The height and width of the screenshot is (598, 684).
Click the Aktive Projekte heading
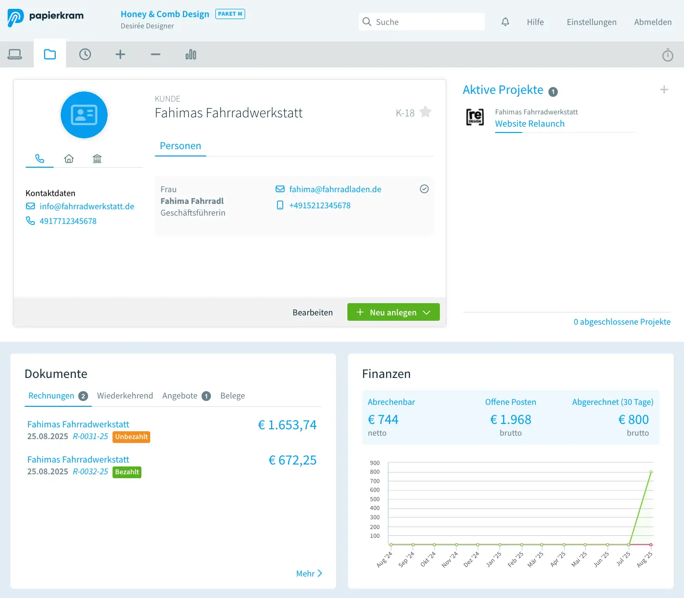coord(503,90)
